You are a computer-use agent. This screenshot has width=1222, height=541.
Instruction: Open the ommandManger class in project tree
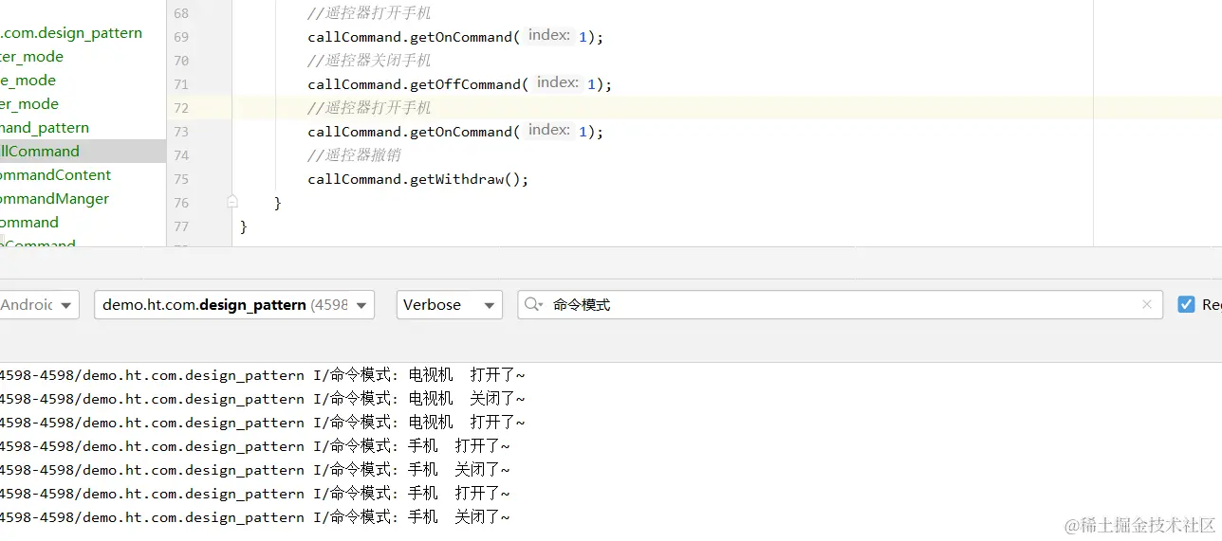click(x=54, y=199)
